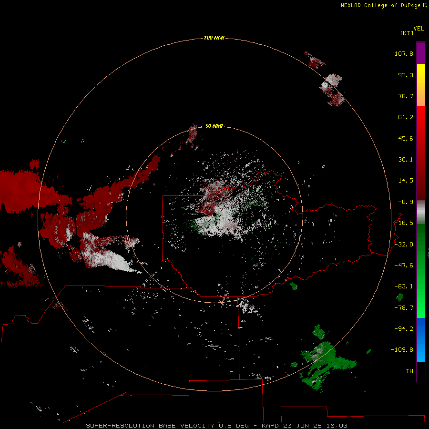Select the -32.0 velocity scale value
Image resolution: width=429 pixels, height=429 pixels.
(x=404, y=245)
